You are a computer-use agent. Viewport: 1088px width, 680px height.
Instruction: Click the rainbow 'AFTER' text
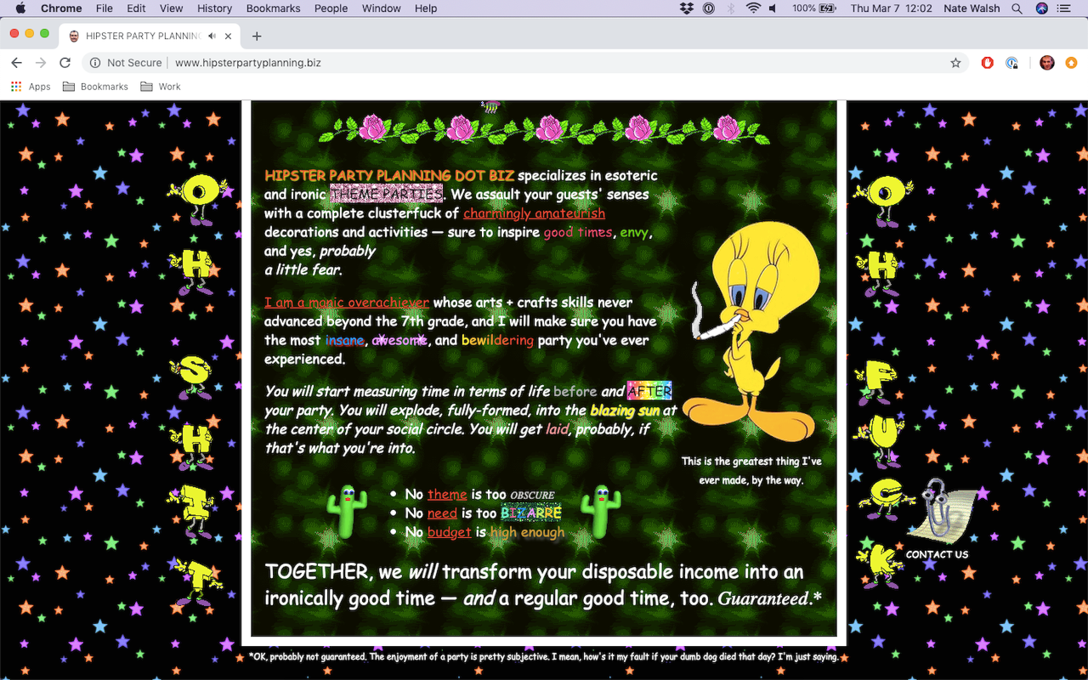(649, 391)
